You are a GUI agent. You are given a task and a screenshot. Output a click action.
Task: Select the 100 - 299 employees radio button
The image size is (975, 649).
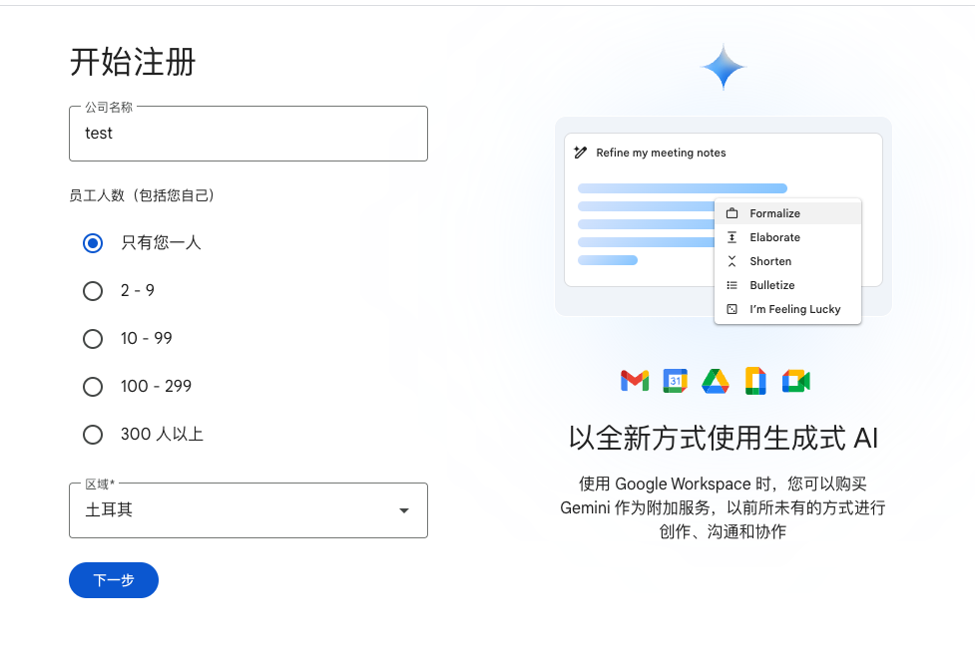(93, 386)
